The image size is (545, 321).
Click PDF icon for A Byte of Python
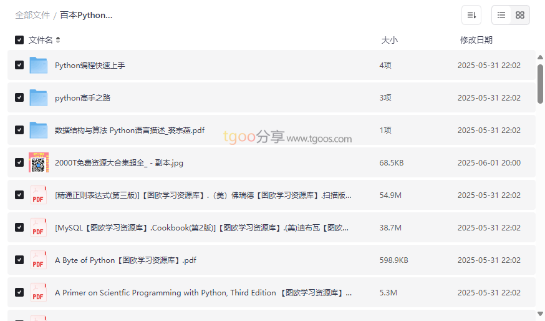pyautogui.click(x=39, y=260)
